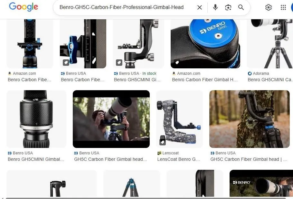Click product tag icon on blue knob image
Screen dimensions: 293x199
(66, 63)
